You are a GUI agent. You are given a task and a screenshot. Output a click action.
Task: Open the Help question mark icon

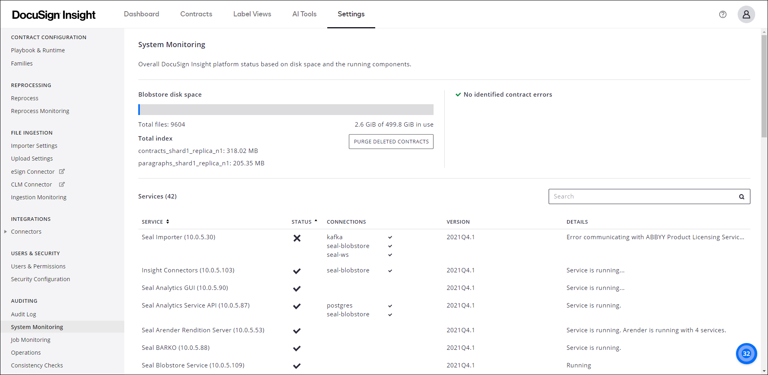click(723, 14)
